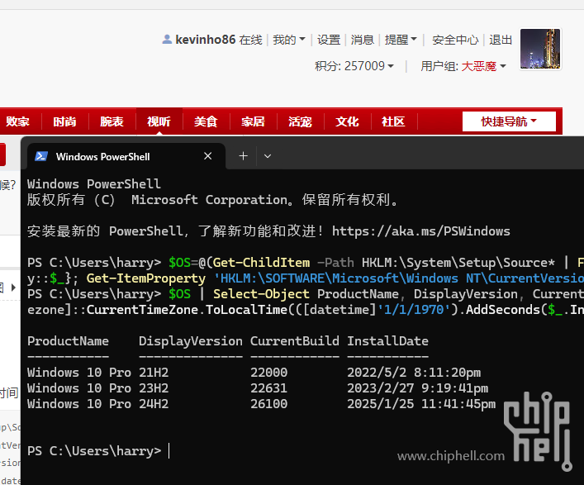This screenshot has height=485, width=584.
Task: Open the 大恶魔 user group link
Action: [x=478, y=66]
